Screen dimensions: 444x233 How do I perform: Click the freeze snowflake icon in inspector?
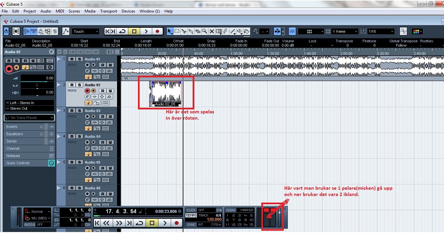tap(49, 67)
